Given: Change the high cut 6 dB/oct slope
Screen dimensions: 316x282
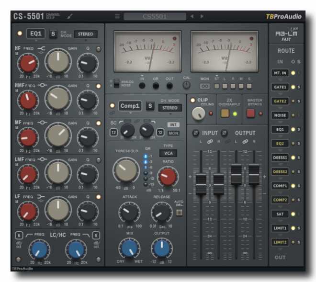Looking at the screenshot, I should pos(96,236).
